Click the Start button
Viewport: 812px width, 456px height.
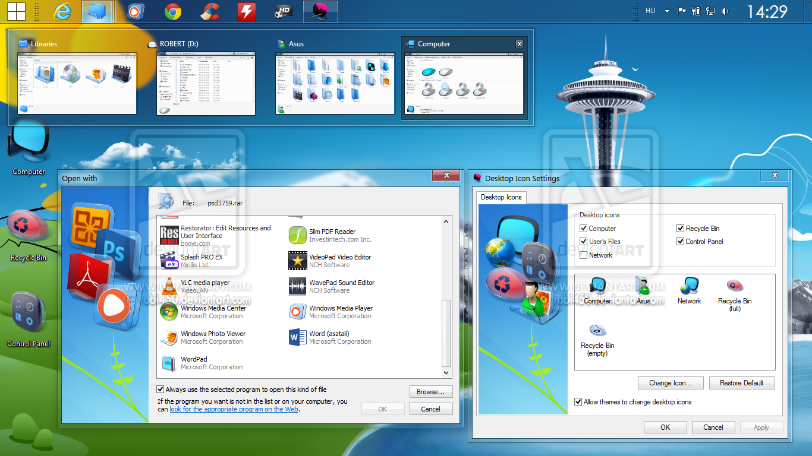pos(16,11)
